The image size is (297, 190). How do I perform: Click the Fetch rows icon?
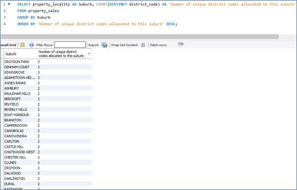180,44
